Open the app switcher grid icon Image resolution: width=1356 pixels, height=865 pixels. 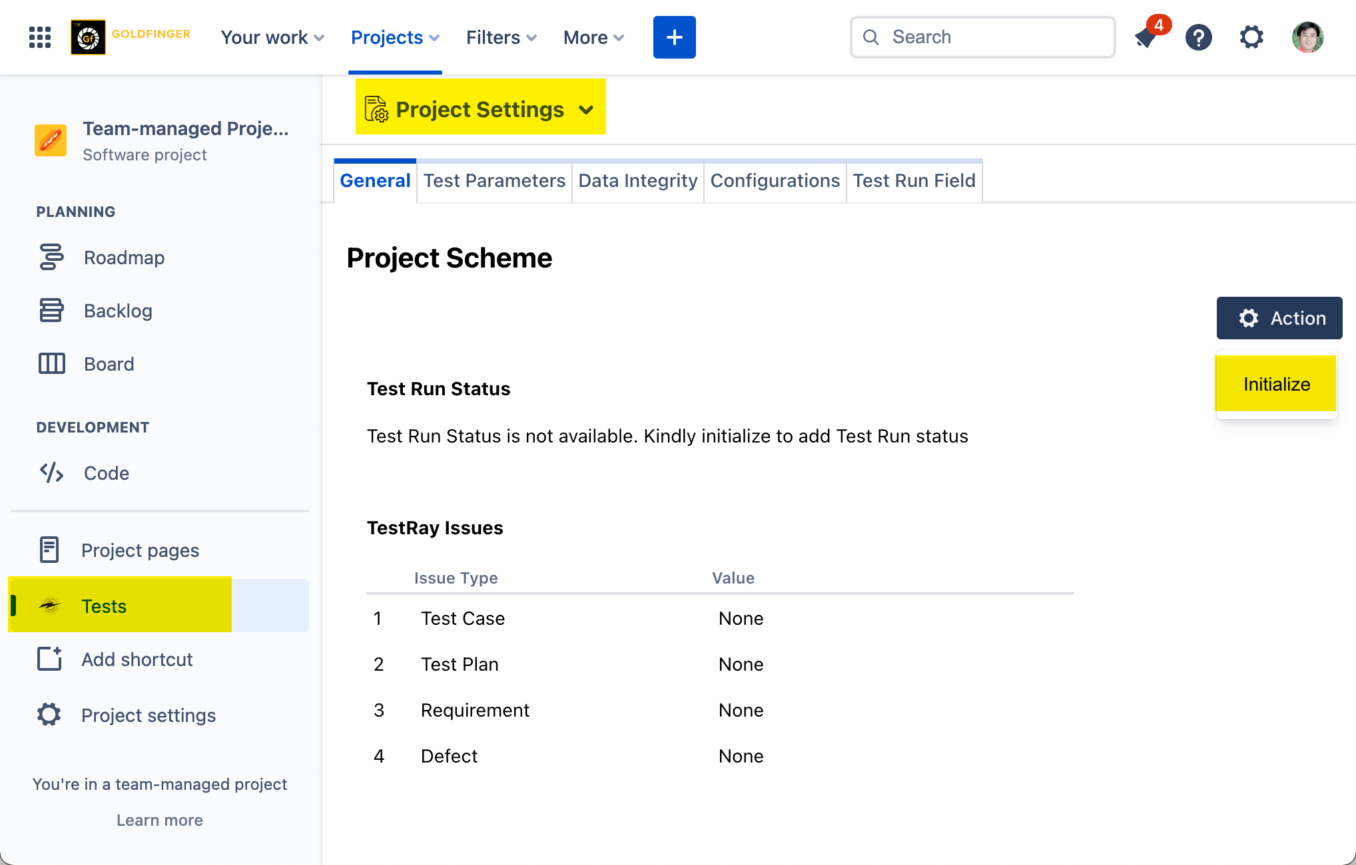tap(40, 37)
